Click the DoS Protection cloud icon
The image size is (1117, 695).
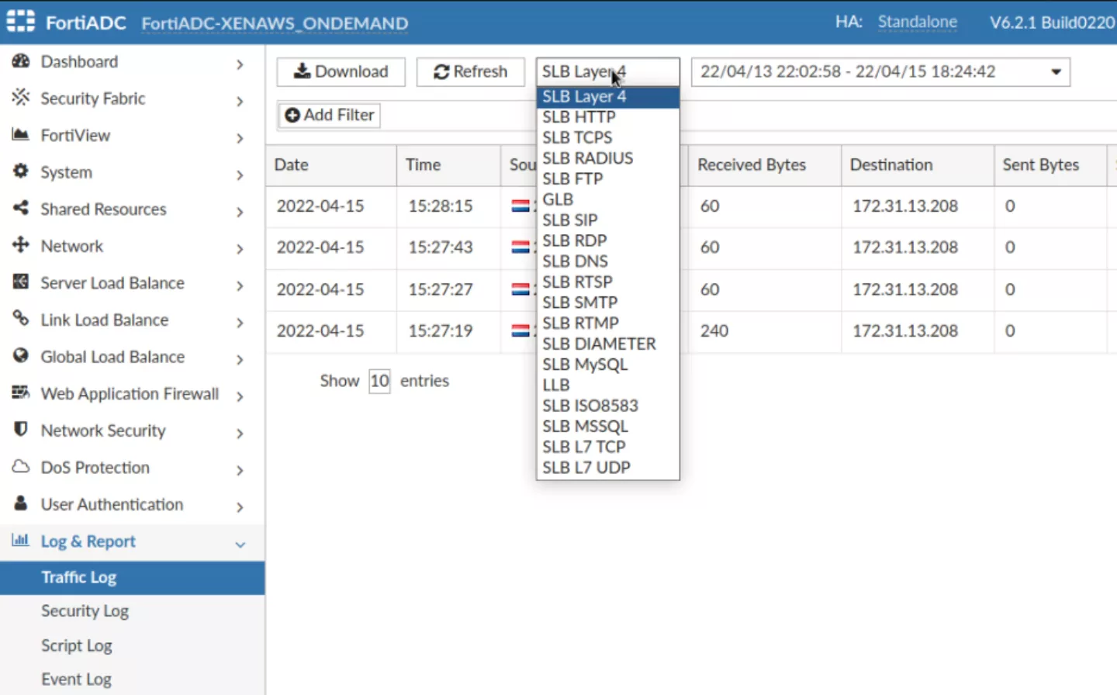tap(21, 467)
